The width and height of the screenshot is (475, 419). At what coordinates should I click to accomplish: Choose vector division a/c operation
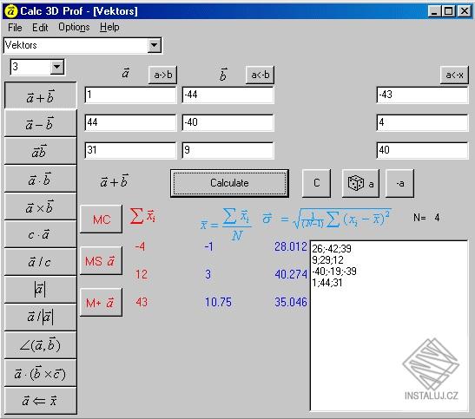[40, 262]
